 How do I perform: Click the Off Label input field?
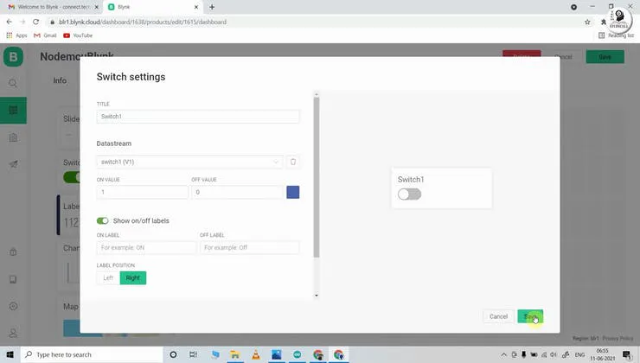pyautogui.click(x=250, y=247)
